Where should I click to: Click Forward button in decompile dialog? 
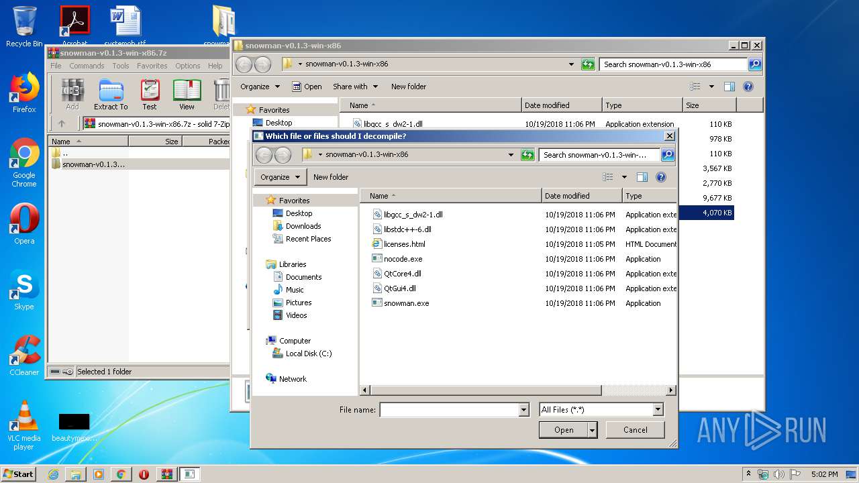coord(283,155)
